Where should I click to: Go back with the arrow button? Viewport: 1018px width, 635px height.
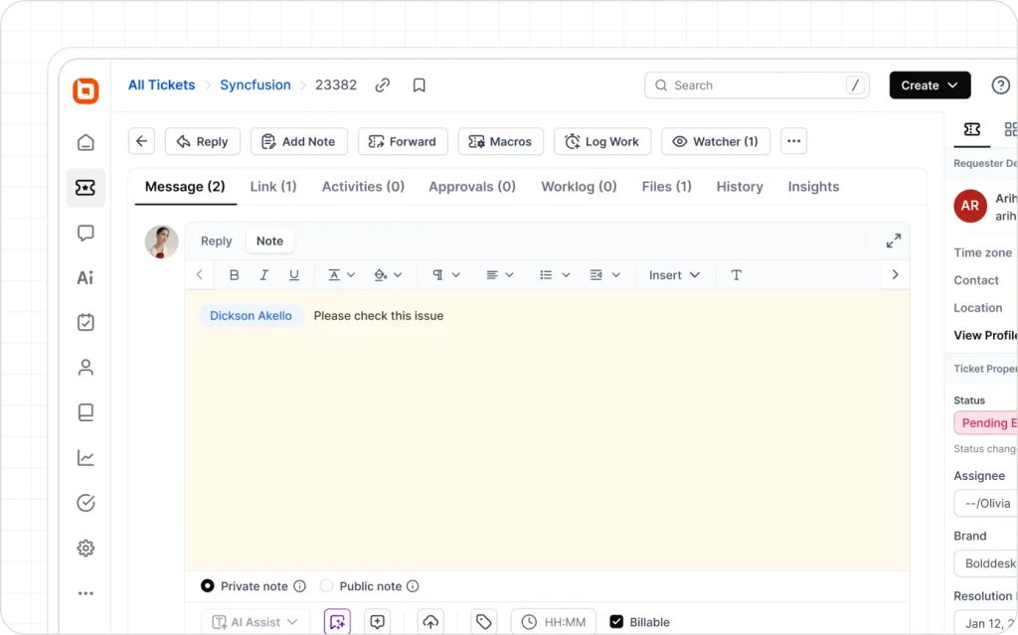(141, 141)
